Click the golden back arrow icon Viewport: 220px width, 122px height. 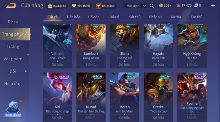(11, 6)
